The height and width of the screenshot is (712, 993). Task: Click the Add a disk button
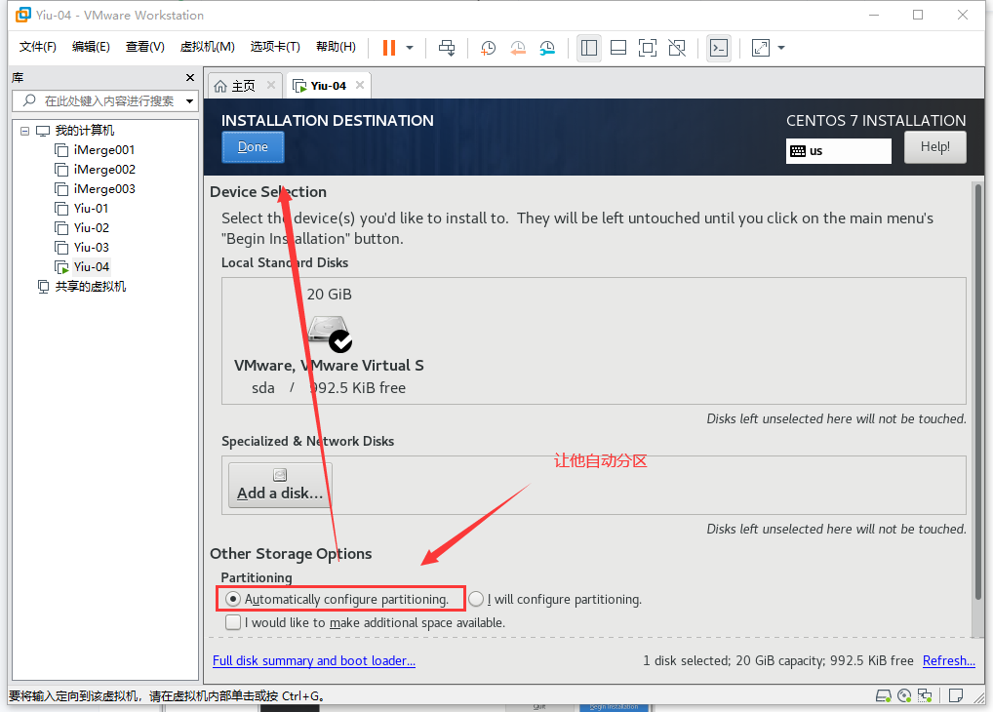coord(280,485)
